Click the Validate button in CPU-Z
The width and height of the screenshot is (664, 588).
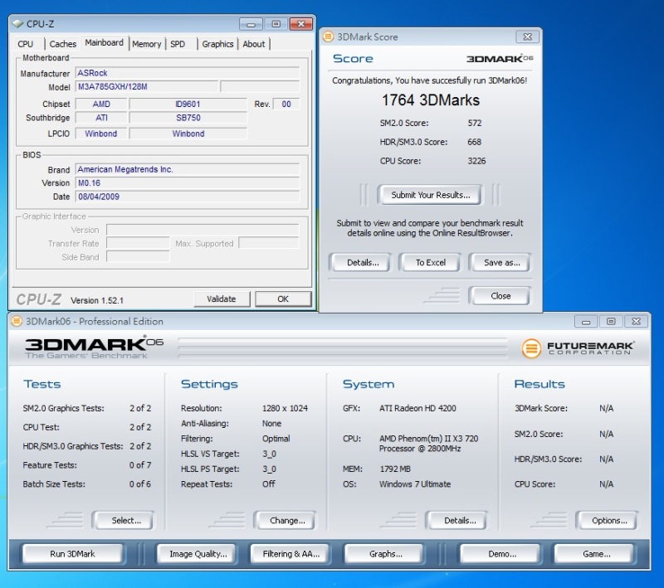click(x=222, y=299)
